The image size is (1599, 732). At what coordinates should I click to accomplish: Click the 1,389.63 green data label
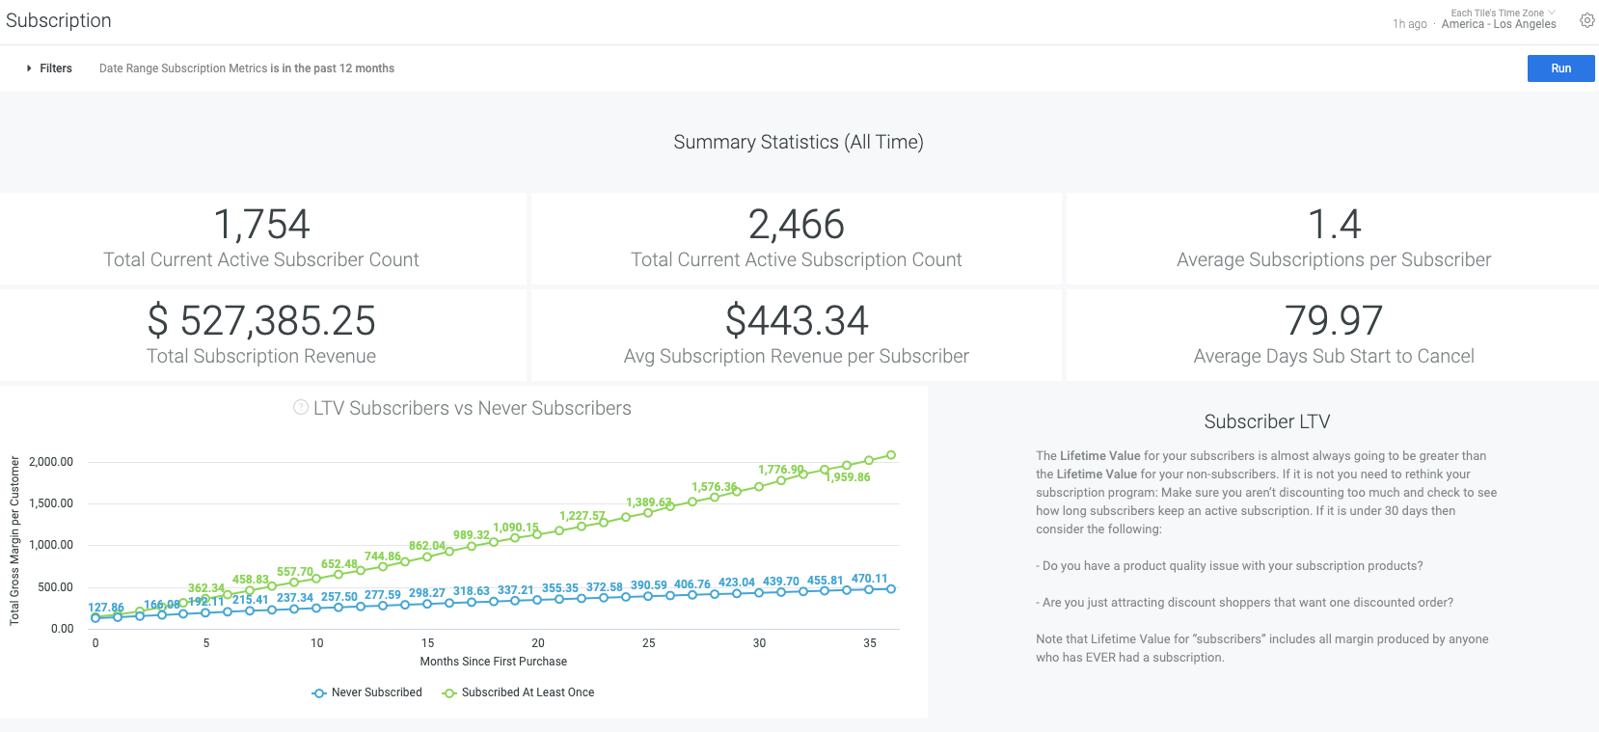649,502
